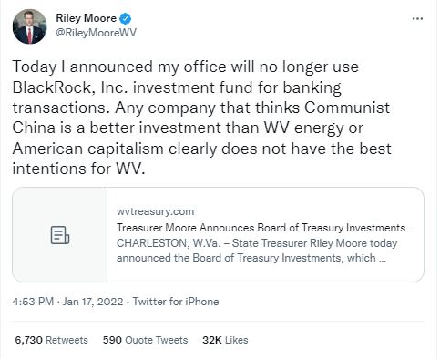The height and width of the screenshot is (359, 440).
Task: Click the Jan 17, 2022 date
Action: tap(93, 302)
